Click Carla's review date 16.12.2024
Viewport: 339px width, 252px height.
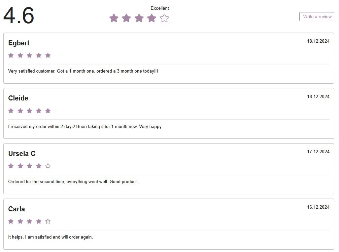point(318,207)
